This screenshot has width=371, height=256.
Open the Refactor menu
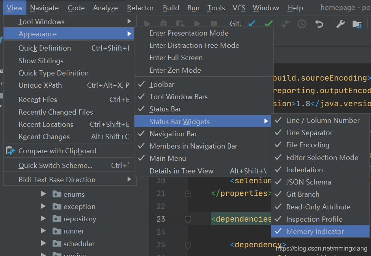140,8
